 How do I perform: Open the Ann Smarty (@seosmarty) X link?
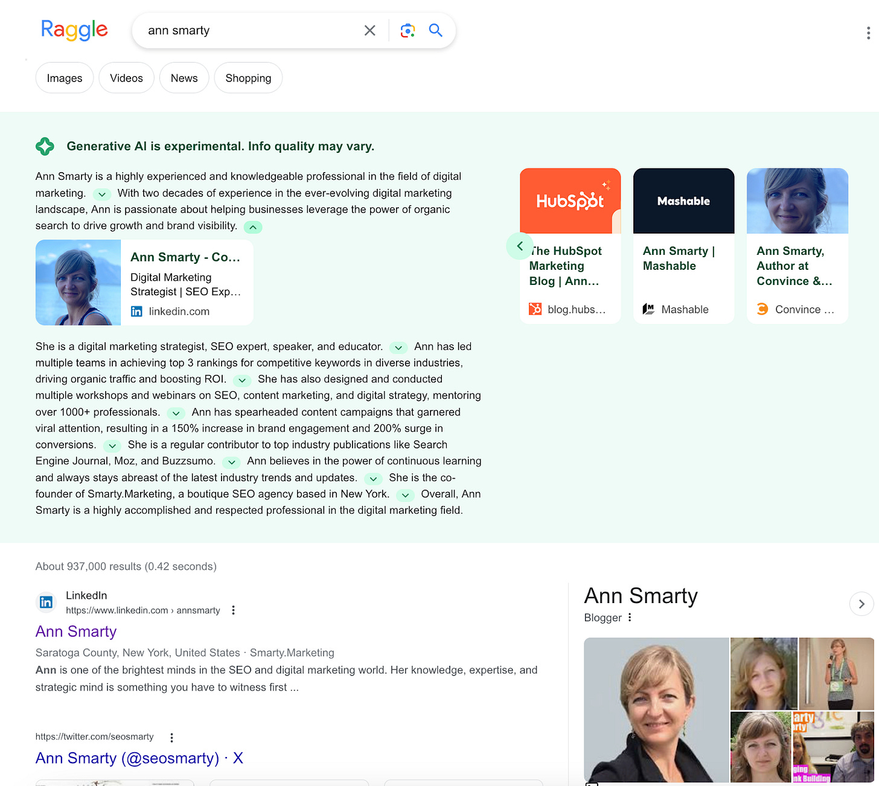(x=139, y=758)
